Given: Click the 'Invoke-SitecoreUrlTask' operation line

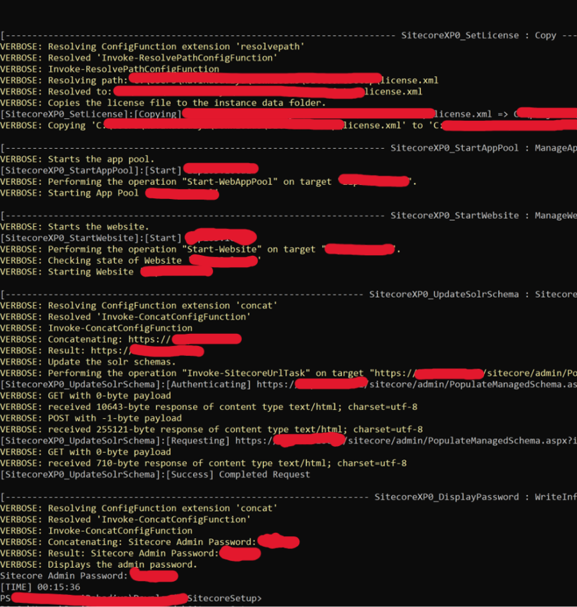Looking at the screenshot, I should [288, 373].
